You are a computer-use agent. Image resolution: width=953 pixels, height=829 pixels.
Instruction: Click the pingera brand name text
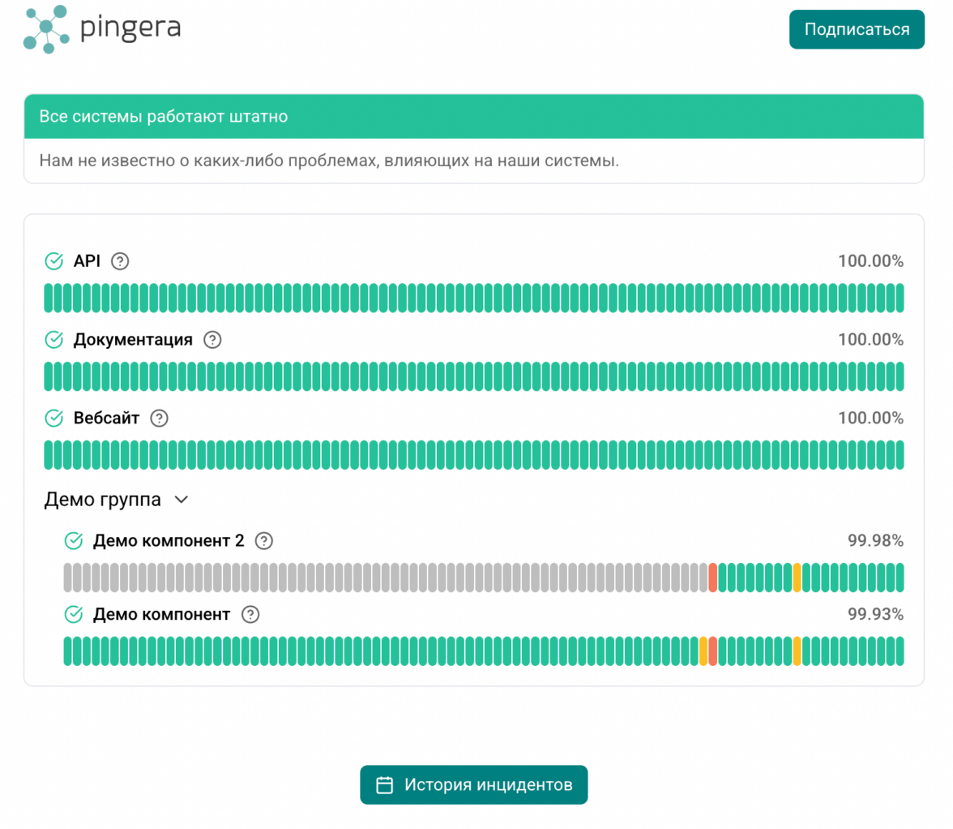[x=130, y=29]
